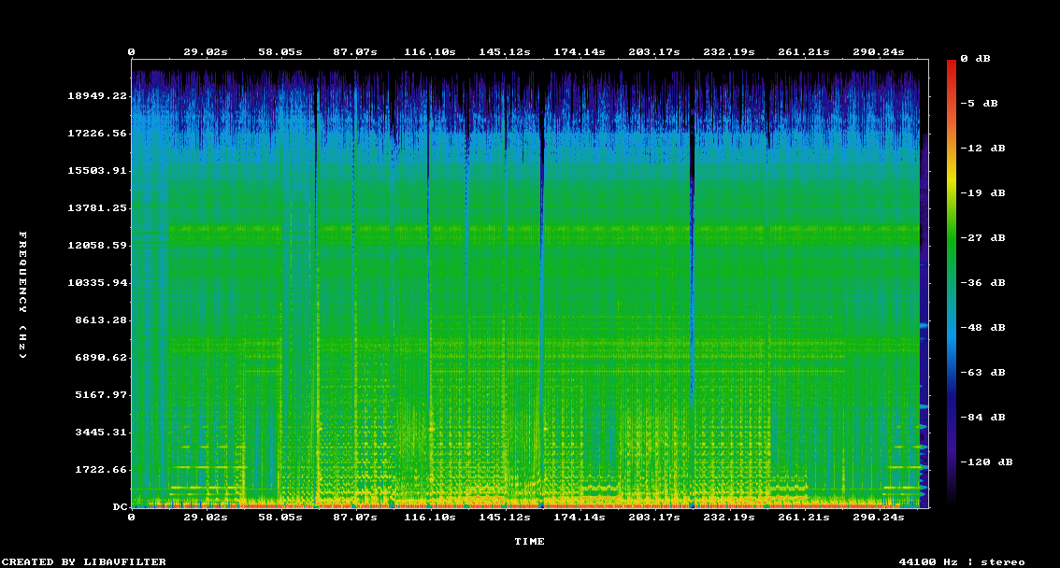Image resolution: width=1060 pixels, height=568 pixels.
Task: Click the 174.14s marker on the top time axis
Action: [580, 52]
